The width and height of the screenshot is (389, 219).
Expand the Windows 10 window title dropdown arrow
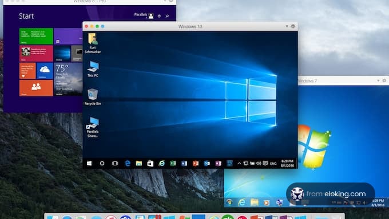[287, 26]
